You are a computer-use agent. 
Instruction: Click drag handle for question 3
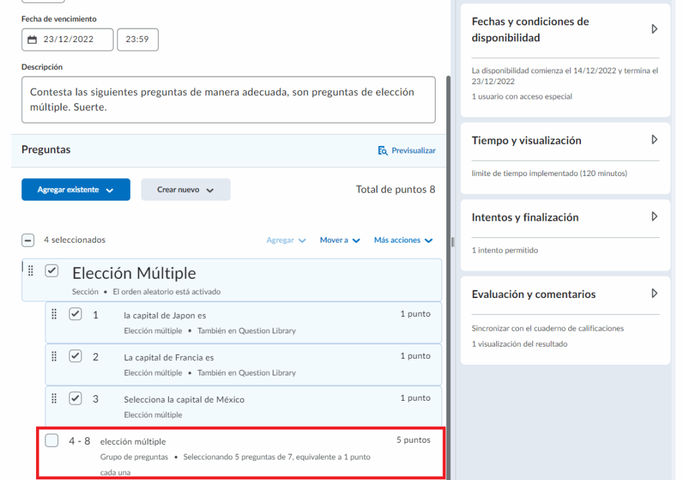click(54, 398)
